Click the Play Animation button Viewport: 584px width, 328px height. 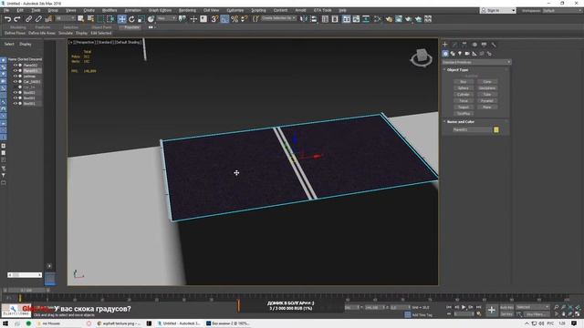pyautogui.click(x=464, y=307)
